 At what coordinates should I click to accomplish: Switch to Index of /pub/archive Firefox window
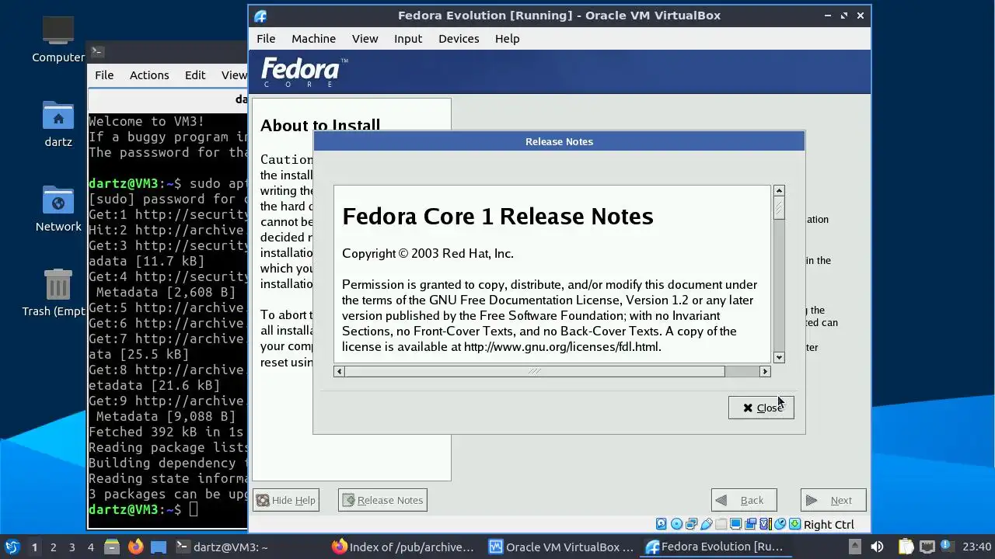pyautogui.click(x=403, y=547)
